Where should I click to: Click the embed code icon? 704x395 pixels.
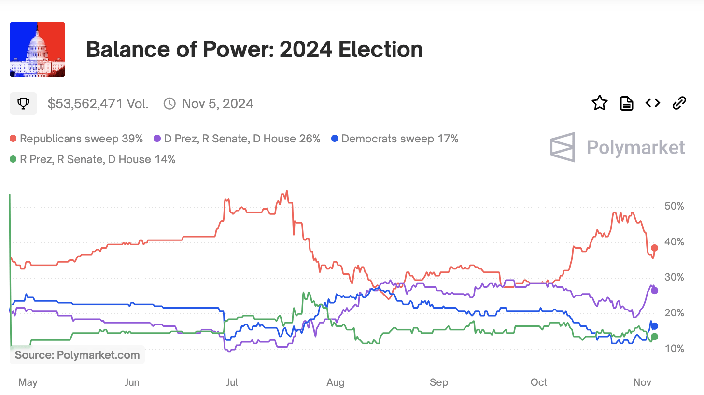(652, 103)
